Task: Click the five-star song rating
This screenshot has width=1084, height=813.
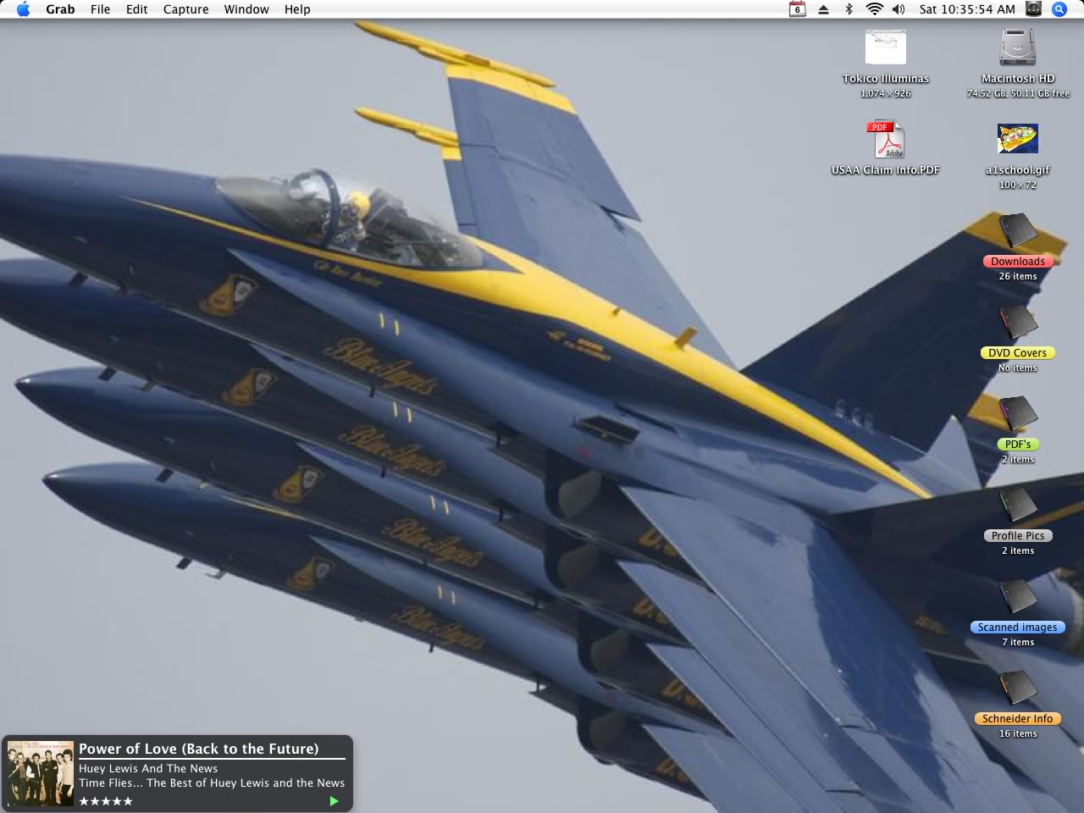Action: click(106, 801)
